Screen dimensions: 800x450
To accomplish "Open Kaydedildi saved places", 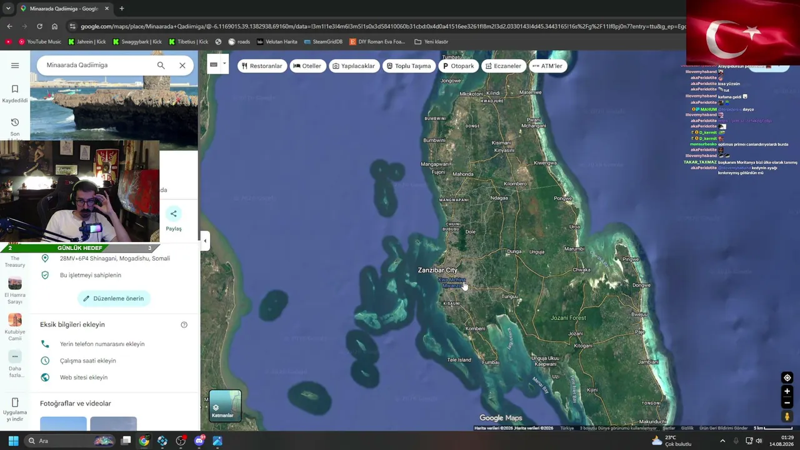I will (15, 94).
